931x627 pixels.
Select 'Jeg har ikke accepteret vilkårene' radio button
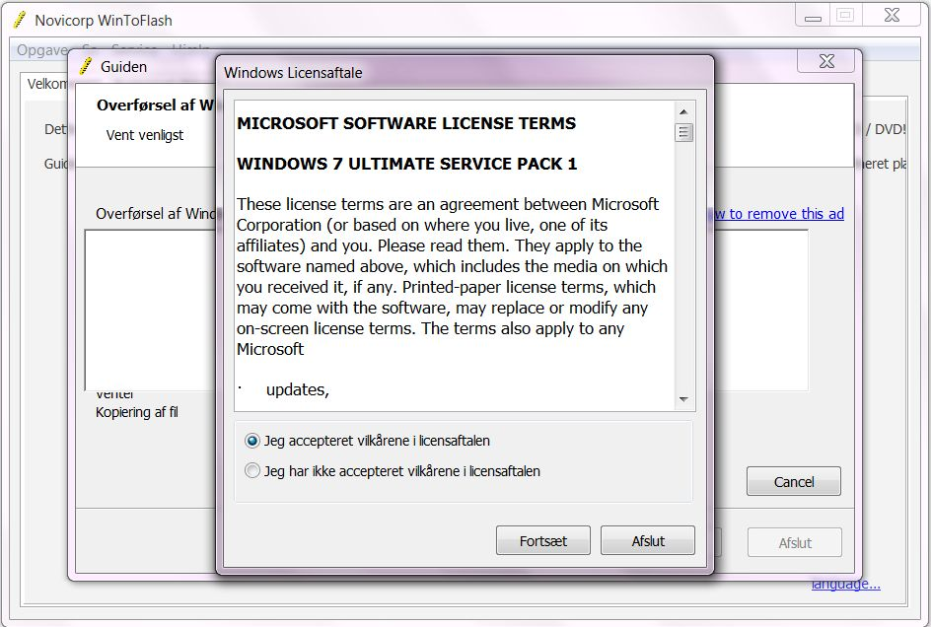(x=252, y=471)
